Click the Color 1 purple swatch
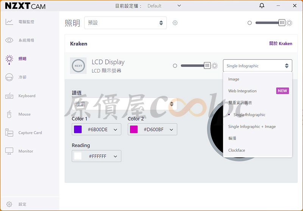The image size is (303, 211). (78, 130)
